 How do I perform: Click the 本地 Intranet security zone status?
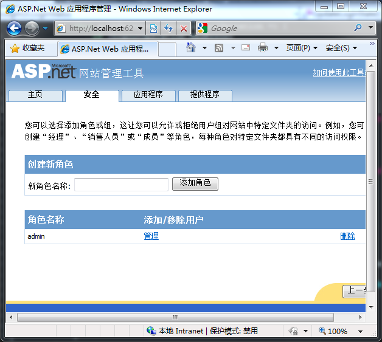202,331
